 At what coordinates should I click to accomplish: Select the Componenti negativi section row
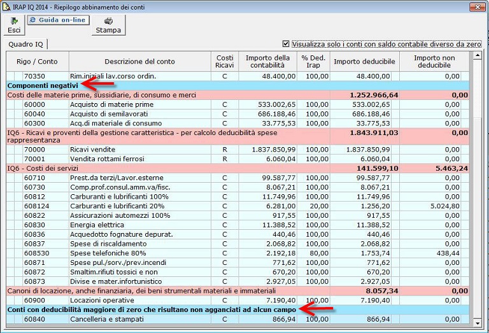[237, 85]
